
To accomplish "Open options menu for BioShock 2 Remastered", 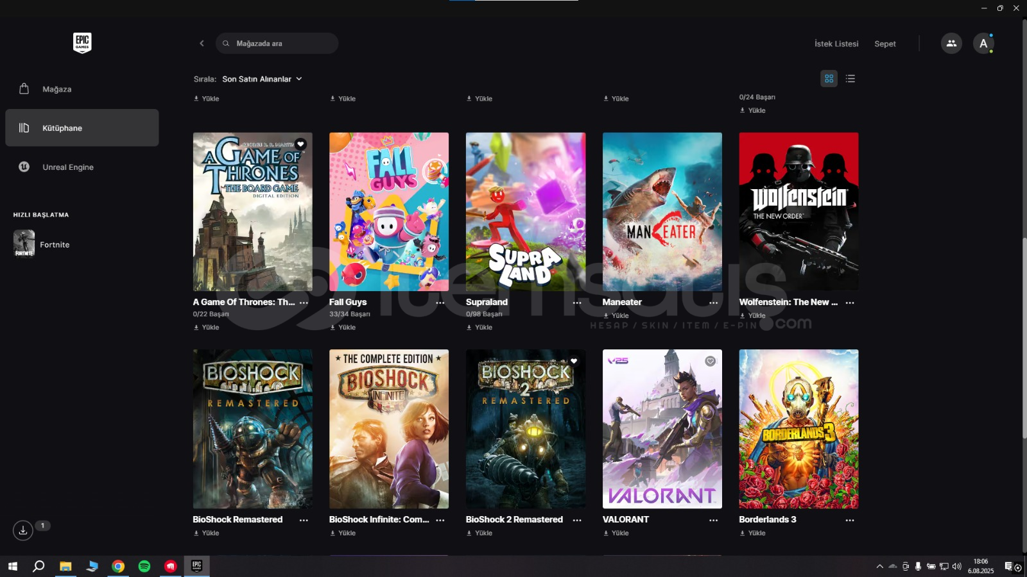I will pos(577,520).
